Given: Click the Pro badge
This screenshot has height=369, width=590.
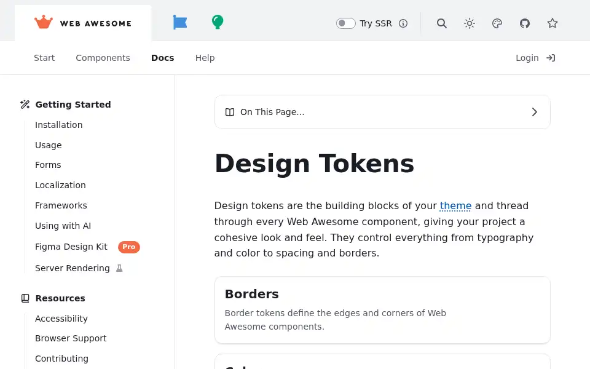Looking at the screenshot, I should [x=128, y=247].
